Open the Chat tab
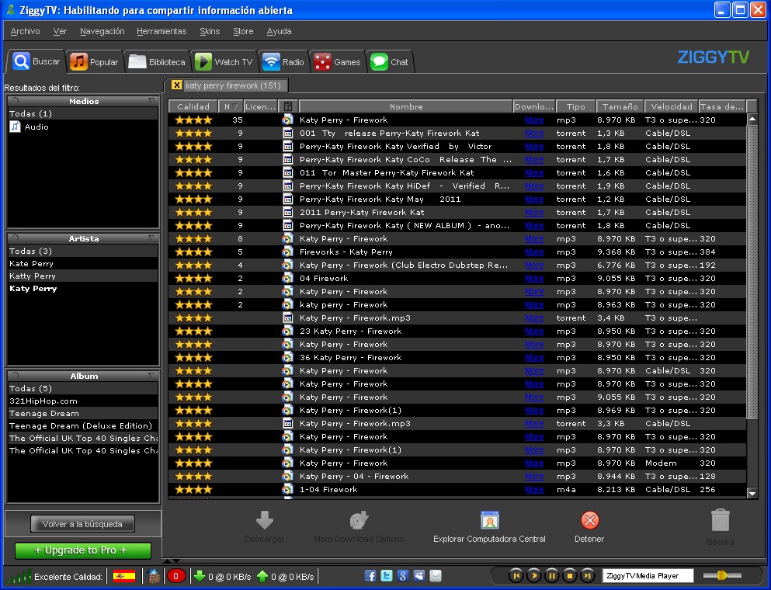This screenshot has height=590, width=771. click(390, 62)
